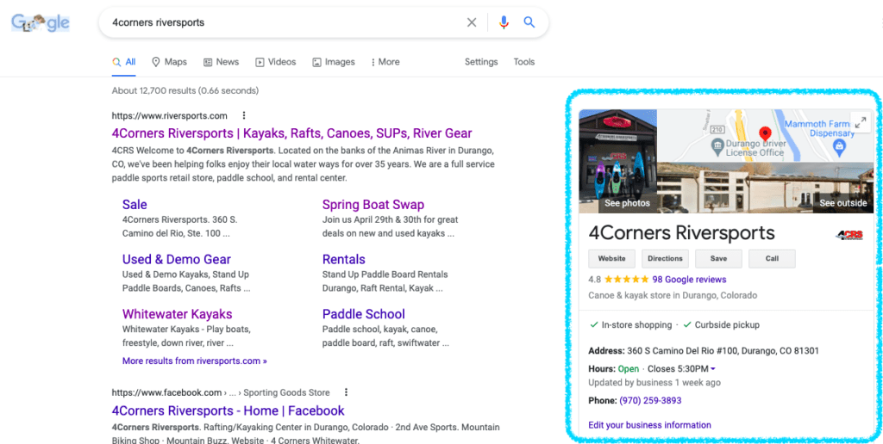Open the 4Corners Riversports main result title

point(291,133)
